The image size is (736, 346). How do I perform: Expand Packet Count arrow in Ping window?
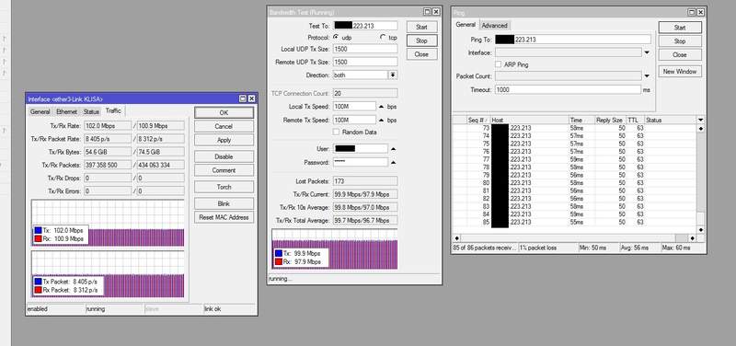(647, 76)
